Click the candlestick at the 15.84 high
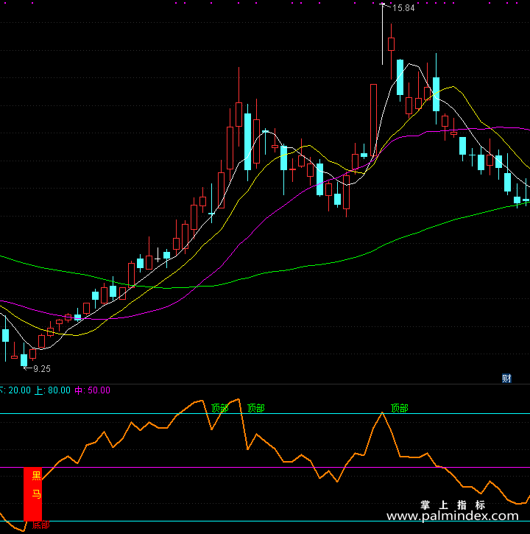 point(382,34)
